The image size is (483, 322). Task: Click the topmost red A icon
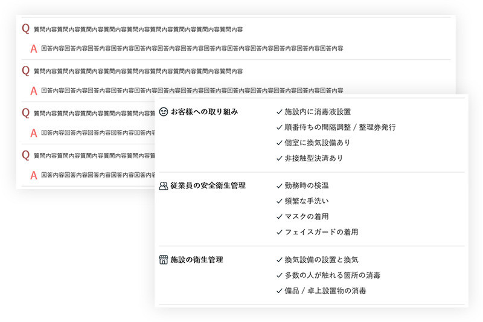tap(34, 48)
